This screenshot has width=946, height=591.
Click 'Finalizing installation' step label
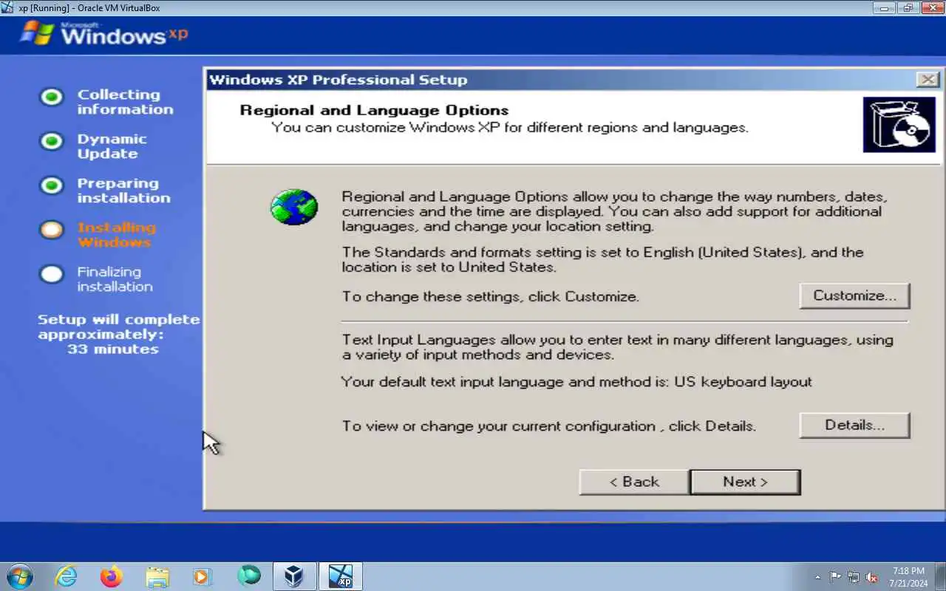(x=115, y=279)
